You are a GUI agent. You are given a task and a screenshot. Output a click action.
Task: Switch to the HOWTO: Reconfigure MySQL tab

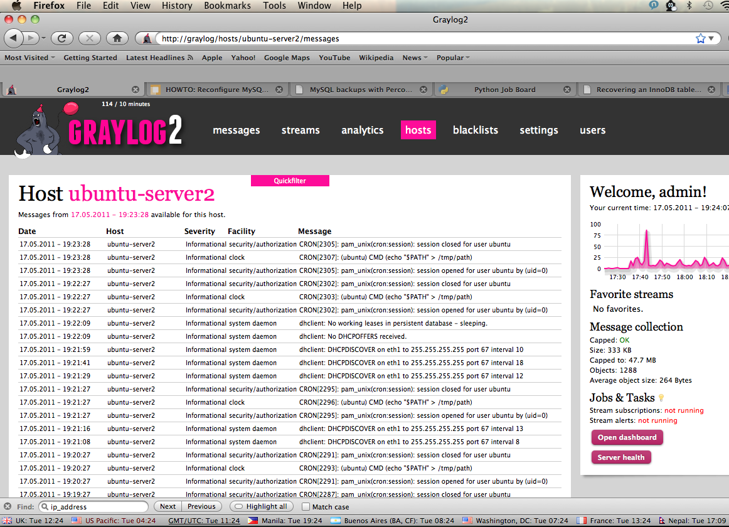coord(217,90)
